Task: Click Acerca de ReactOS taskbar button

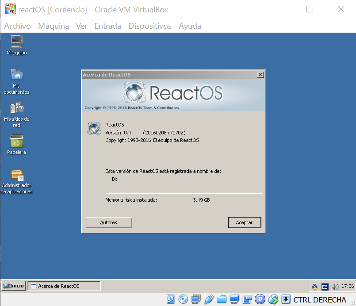Action: 64,286
